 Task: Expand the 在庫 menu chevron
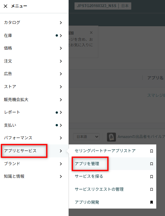click(61, 36)
